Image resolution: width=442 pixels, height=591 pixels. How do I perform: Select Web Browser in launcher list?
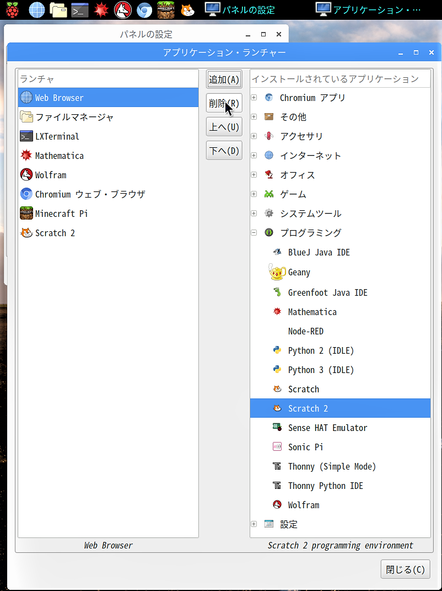tap(109, 98)
